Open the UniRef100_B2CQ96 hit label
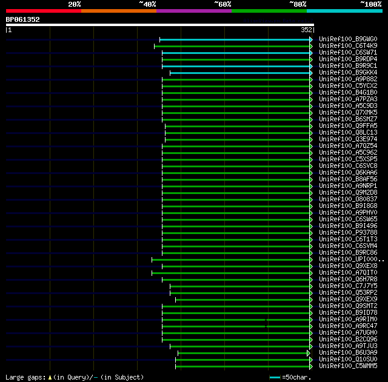This screenshot has height=382, width=388. click(348, 339)
